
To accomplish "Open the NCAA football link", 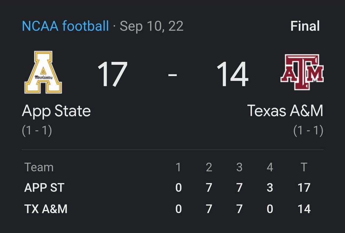I will (x=65, y=26).
